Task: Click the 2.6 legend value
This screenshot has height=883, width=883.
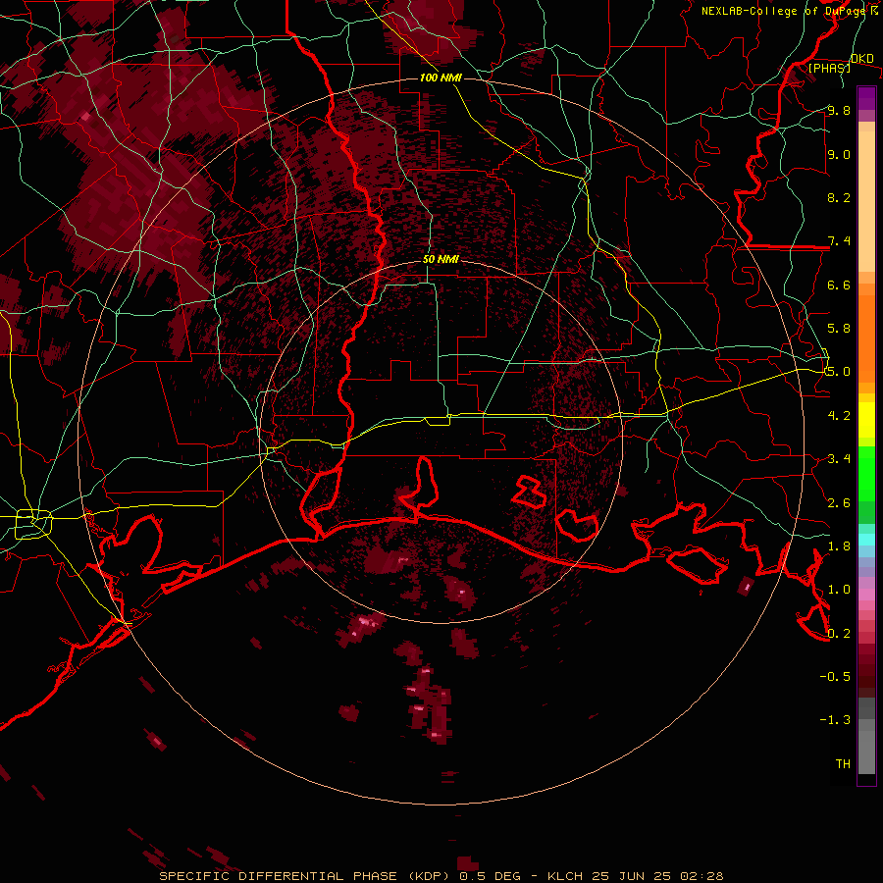Action: [839, 503]
